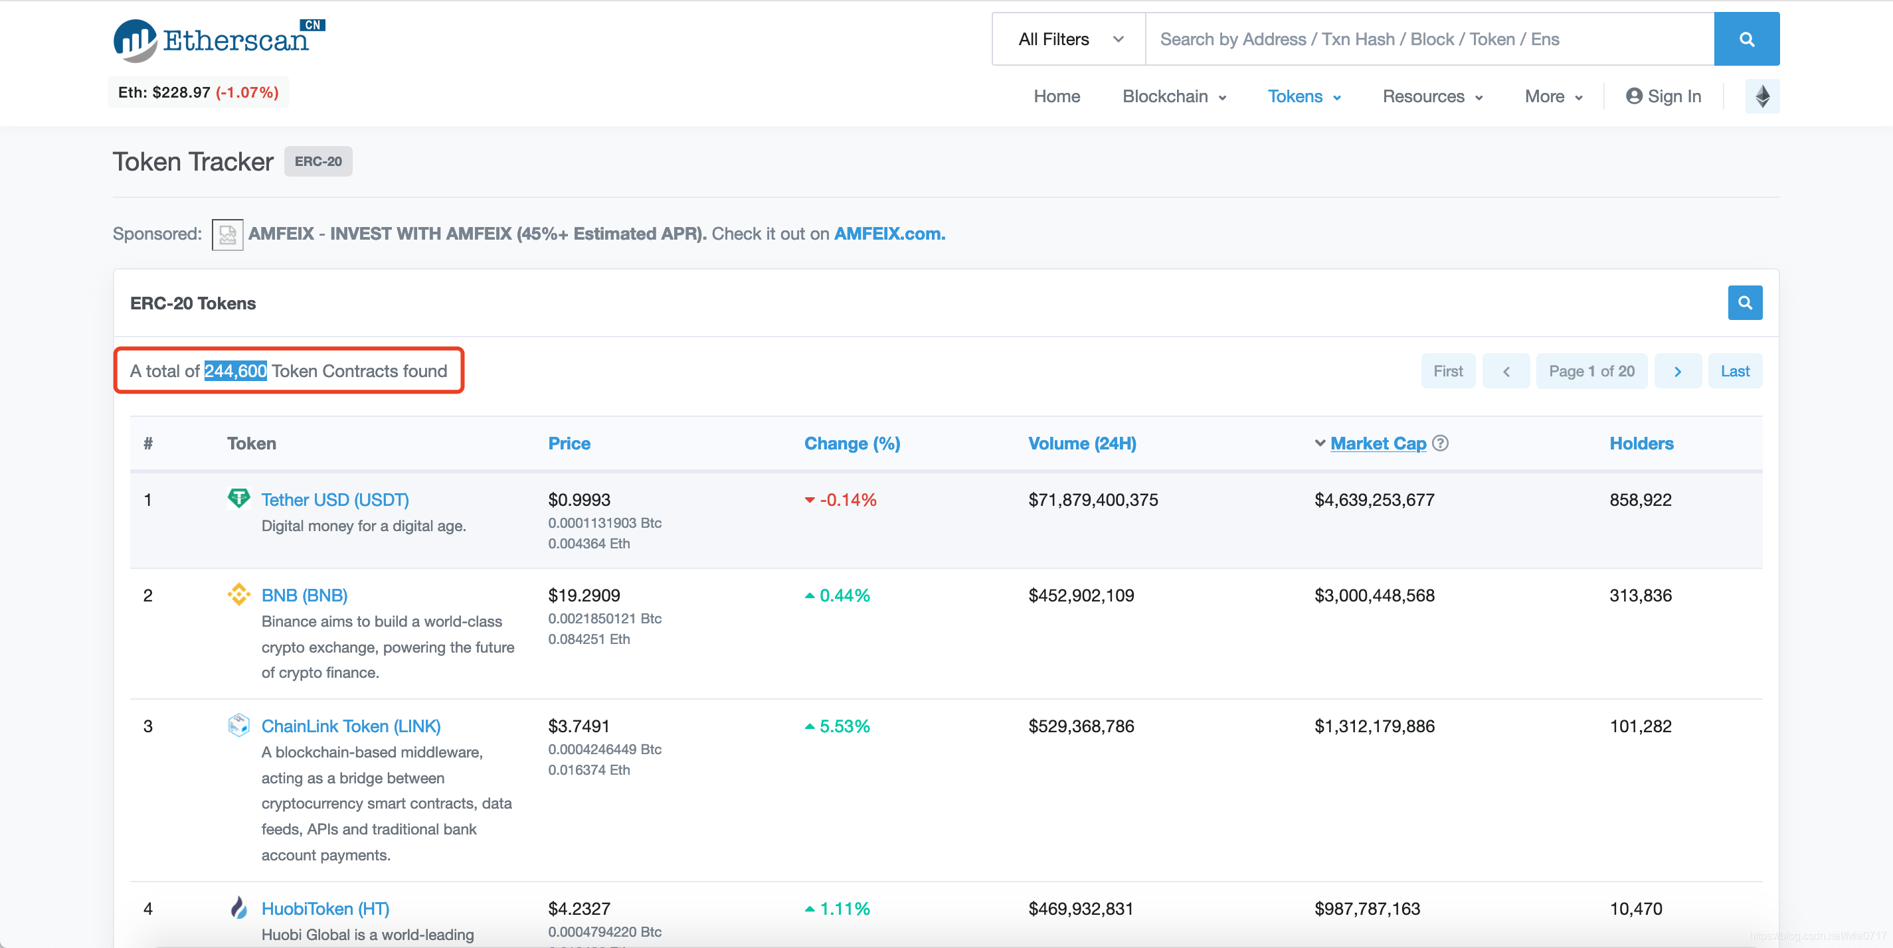Click Sign In
This screenshot has height=948, width=1893.
pos(1663,96)
